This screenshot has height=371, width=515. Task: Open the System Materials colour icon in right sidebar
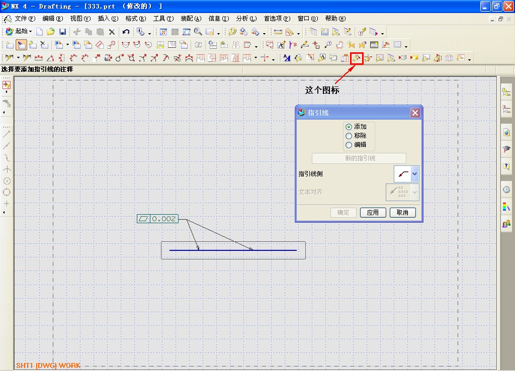[x=506, y=207]
